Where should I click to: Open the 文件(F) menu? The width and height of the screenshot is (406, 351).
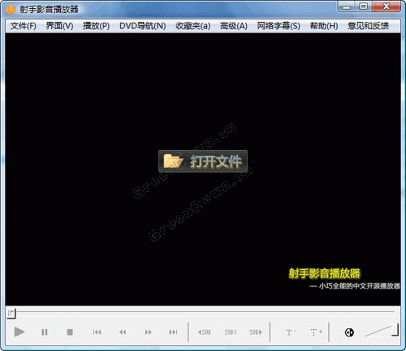coord(24,26)
